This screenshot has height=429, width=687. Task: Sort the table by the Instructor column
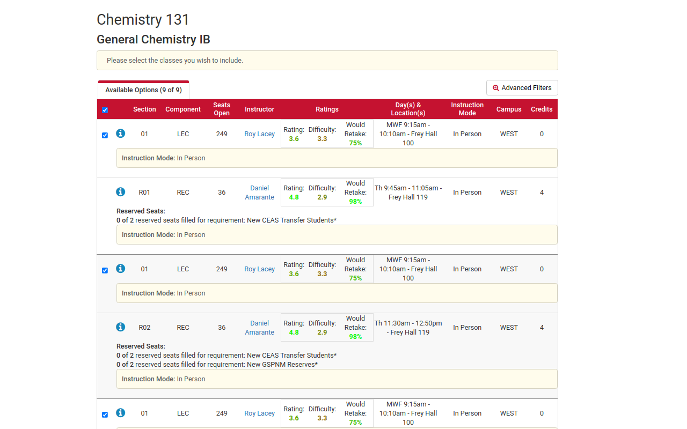pyautogui.click(x=259, y=109)
